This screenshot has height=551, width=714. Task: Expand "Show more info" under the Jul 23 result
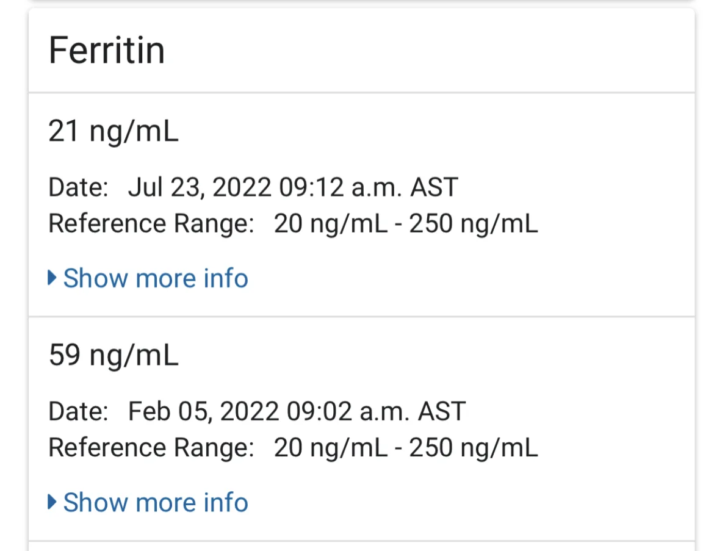pyautogui.click(x=155, y=278)
